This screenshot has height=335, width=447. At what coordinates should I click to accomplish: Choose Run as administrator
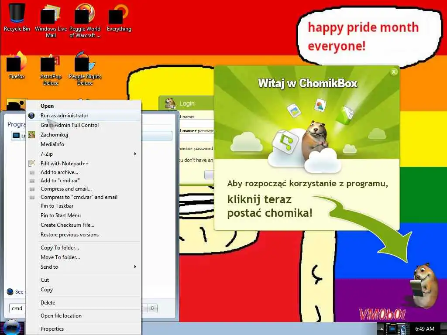(x=83, y=115)
